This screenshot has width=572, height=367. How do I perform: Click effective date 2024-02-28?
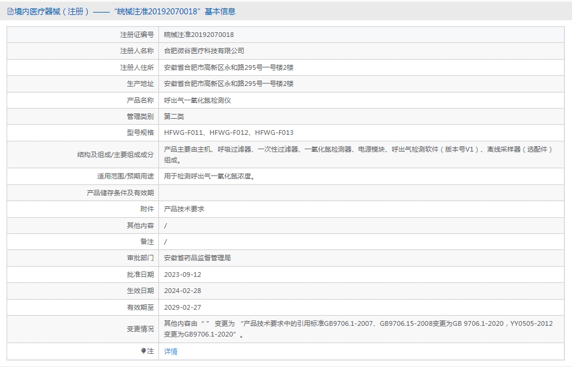(x=182, y=291)
